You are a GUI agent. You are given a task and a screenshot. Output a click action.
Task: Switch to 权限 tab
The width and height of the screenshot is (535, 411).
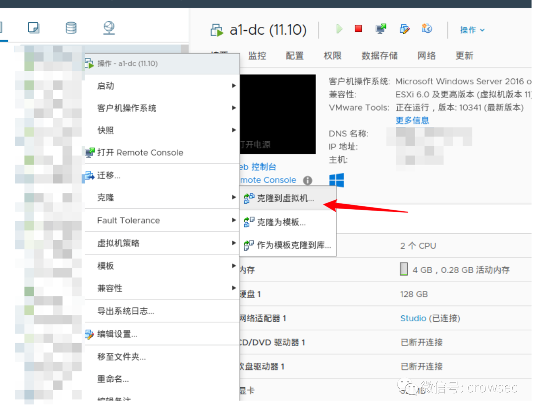[x=333, y=56]
